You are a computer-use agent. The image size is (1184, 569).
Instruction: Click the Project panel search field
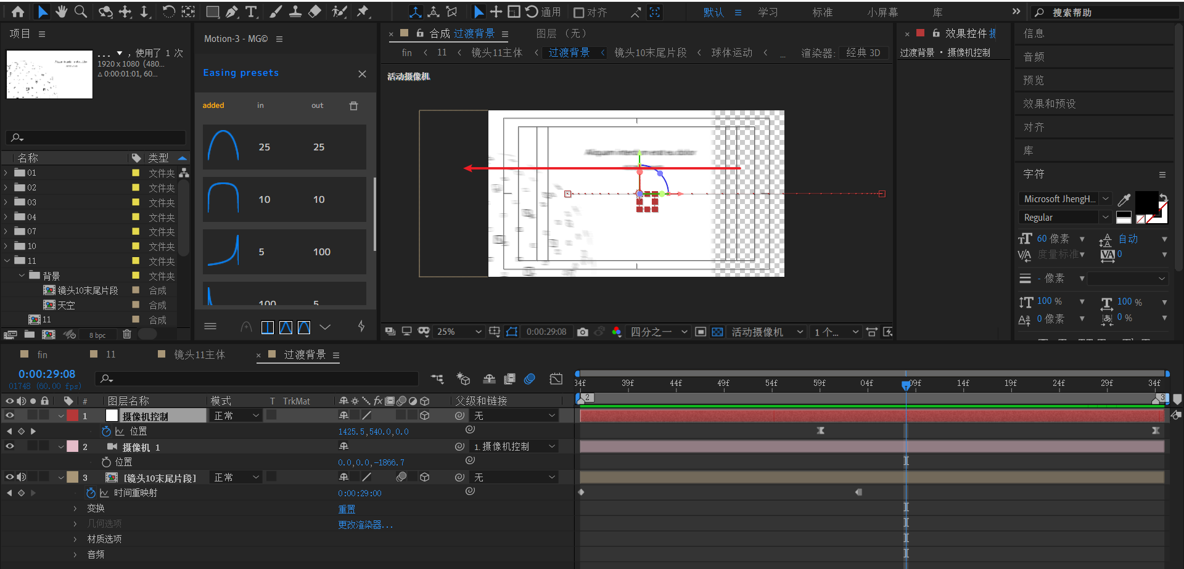tap(96, 137)
